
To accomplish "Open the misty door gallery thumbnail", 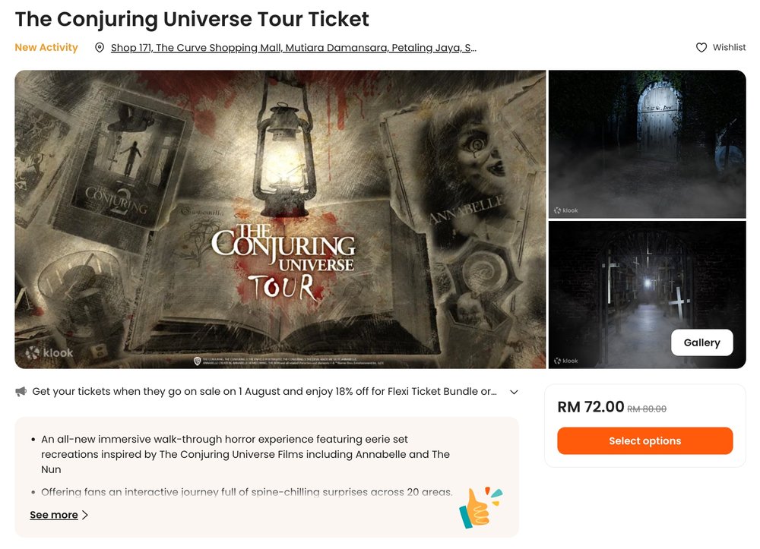I will [x=646, y=144].
